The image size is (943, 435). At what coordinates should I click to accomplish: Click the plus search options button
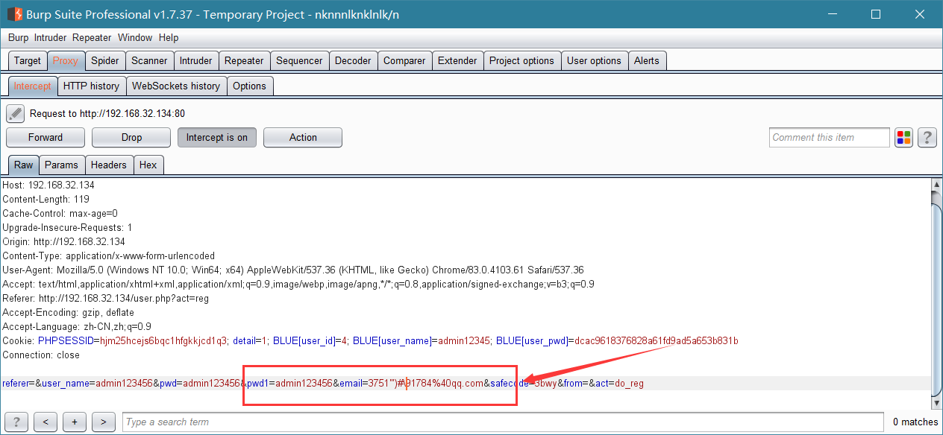pyautogui.click(x=75, y=422)
